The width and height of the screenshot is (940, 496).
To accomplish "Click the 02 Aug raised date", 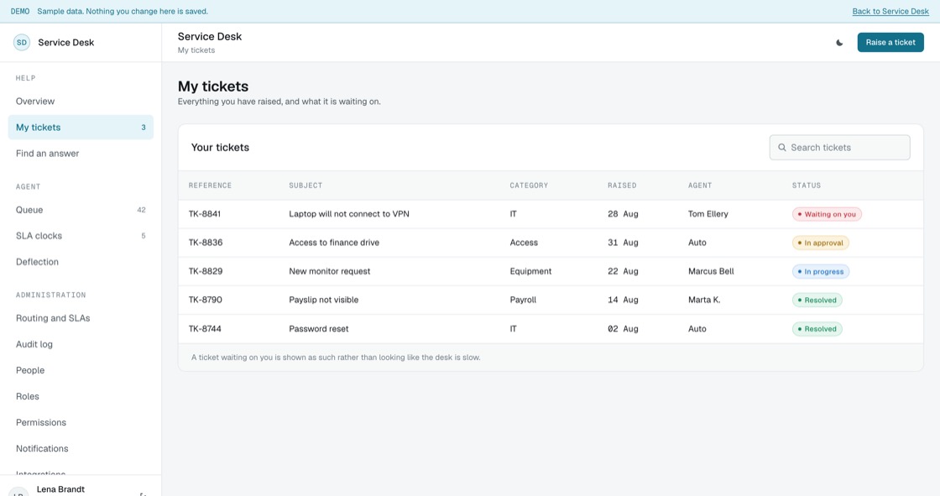I will pos(623,329).
